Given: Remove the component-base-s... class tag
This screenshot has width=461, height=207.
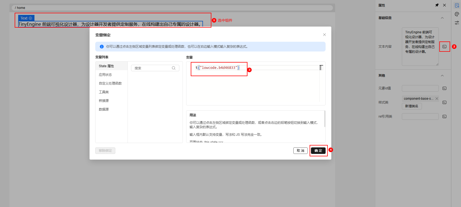Looking at the screenshot, I should [437, 99].
